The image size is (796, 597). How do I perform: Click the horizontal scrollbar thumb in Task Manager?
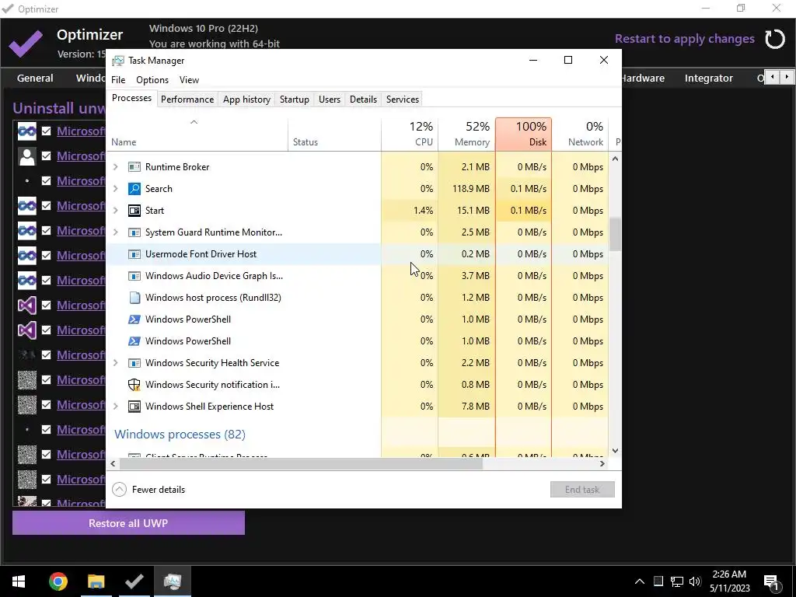coord(301,463)
